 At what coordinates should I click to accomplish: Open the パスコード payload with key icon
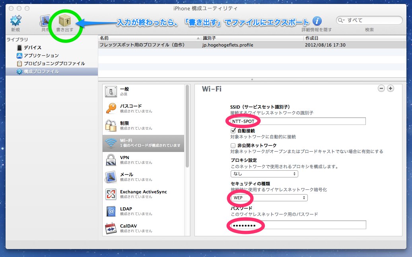pos(144,109)
